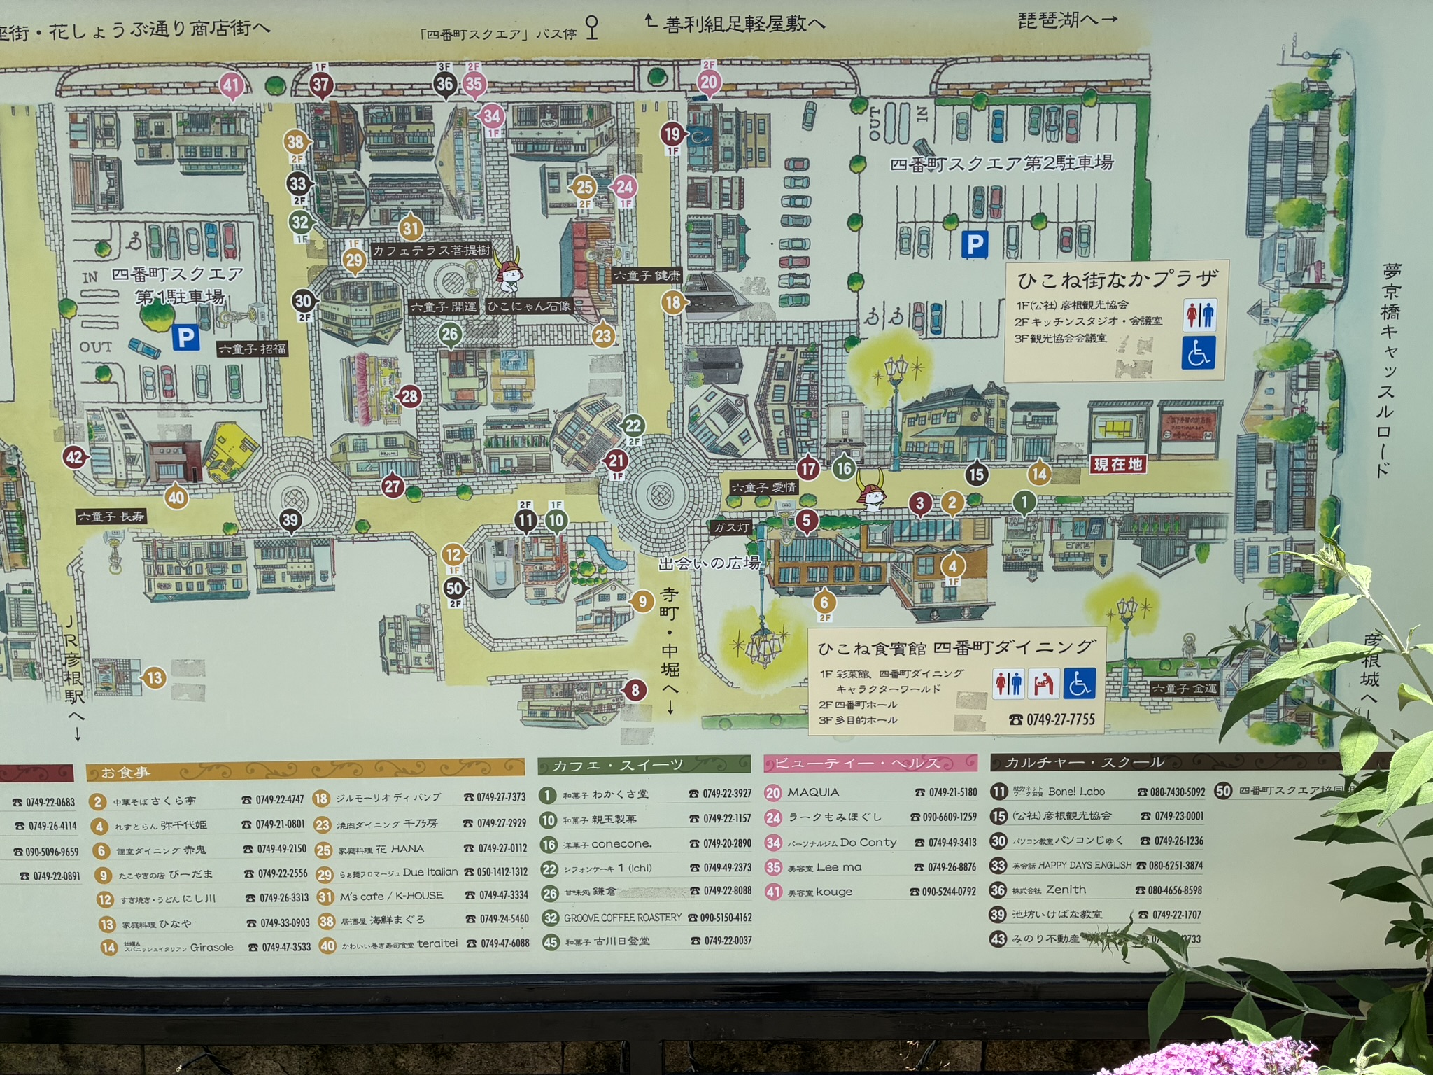Viewport: 1433px width, 1075px height.
Task: Select restroom icon in ひこね街なかプラザ box
Action: [1200, 316]
